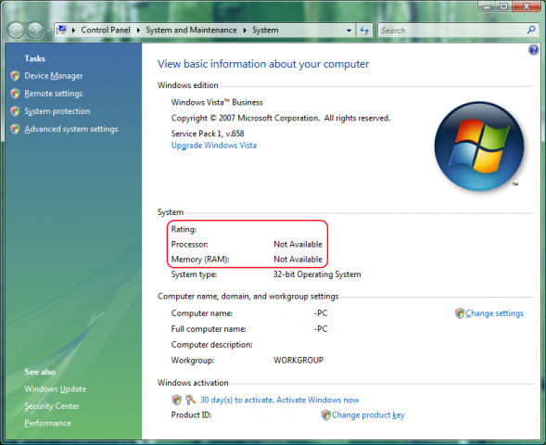Viewport: 546px width, 445px height.
Task: Activate Windows now via the activation link
Action: coord(279,400)
